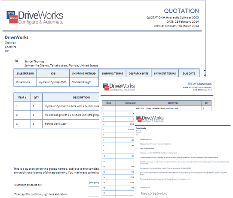Click the PAYMENT TERMS column header
Viewport: 233px width, 198px height.
tap(165, 73)
